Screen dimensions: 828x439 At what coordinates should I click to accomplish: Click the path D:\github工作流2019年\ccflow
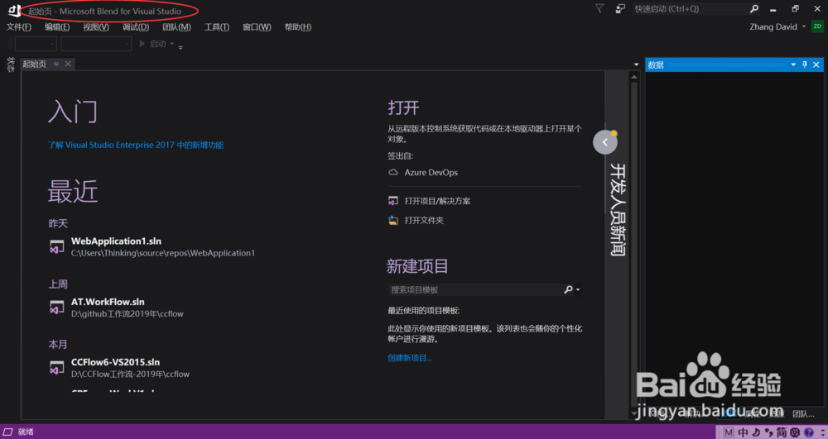(128, 313)
